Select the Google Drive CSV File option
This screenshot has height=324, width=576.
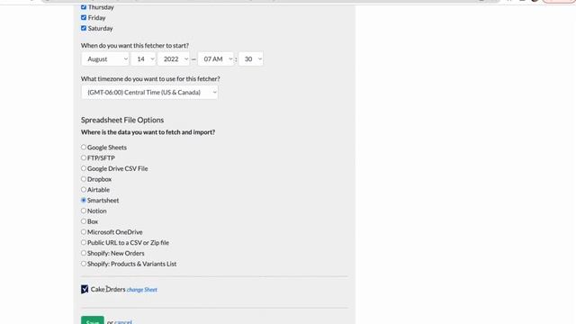pyautogui.click(x=84, y=168)
